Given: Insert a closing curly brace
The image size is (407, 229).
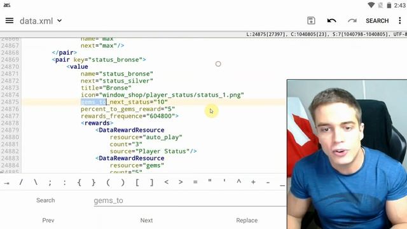Looking at the screenshot, I should (x=93, y=183).
